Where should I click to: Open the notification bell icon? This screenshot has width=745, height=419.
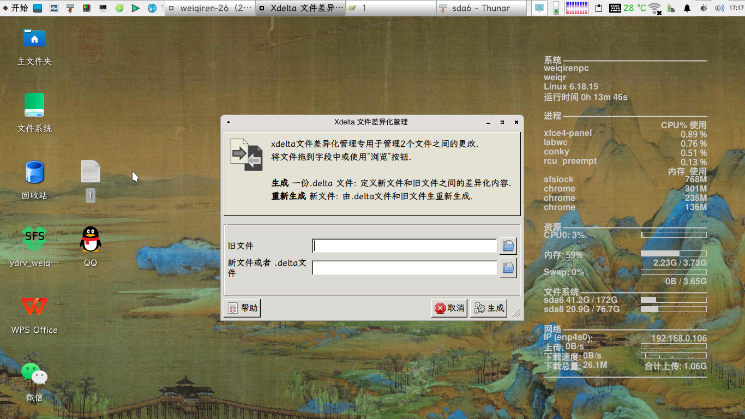pos(687,8)
